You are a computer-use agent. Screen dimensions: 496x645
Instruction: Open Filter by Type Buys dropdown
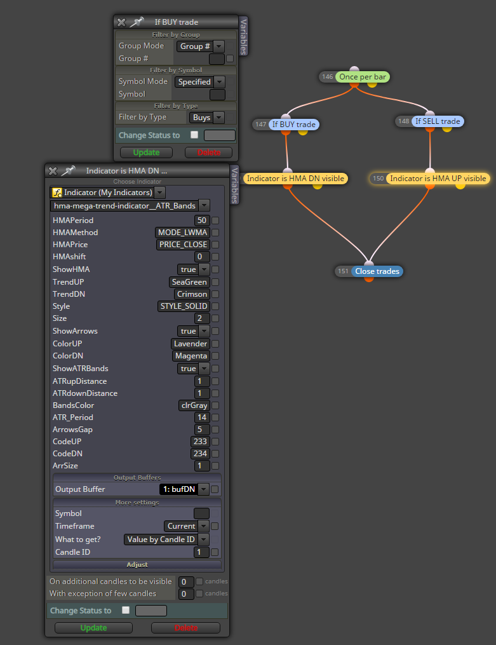(218, 118)
